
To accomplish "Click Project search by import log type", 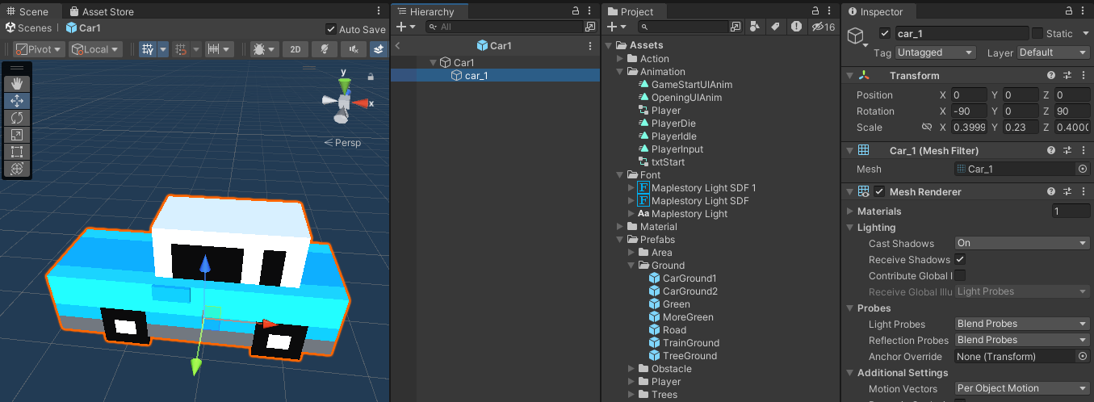I will point(797,27).
